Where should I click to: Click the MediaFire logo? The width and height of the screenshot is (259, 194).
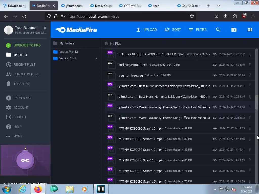[x=76, y=30]
